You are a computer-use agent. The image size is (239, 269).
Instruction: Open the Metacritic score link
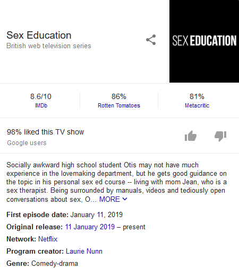(x=197, y=105)
